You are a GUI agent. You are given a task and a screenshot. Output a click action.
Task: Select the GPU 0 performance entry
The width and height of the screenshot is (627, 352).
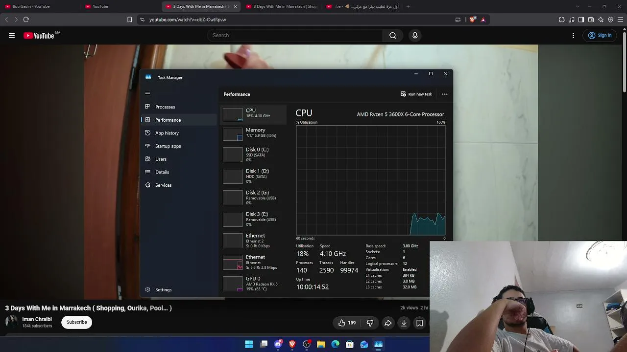(x=254, y=284)
